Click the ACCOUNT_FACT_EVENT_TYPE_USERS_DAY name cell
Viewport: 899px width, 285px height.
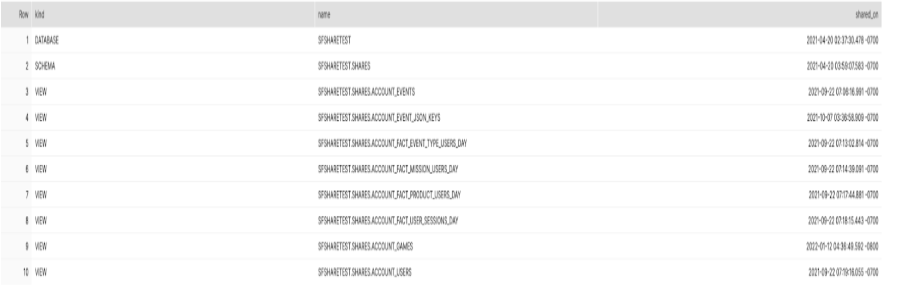392,144
